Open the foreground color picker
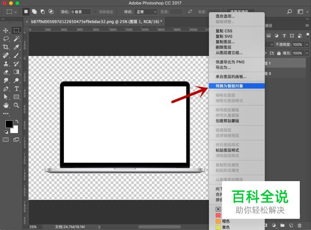 tap(9, 124)
